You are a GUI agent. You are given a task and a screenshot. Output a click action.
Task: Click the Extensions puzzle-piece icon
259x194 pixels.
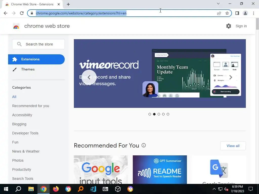coord(15,59)
